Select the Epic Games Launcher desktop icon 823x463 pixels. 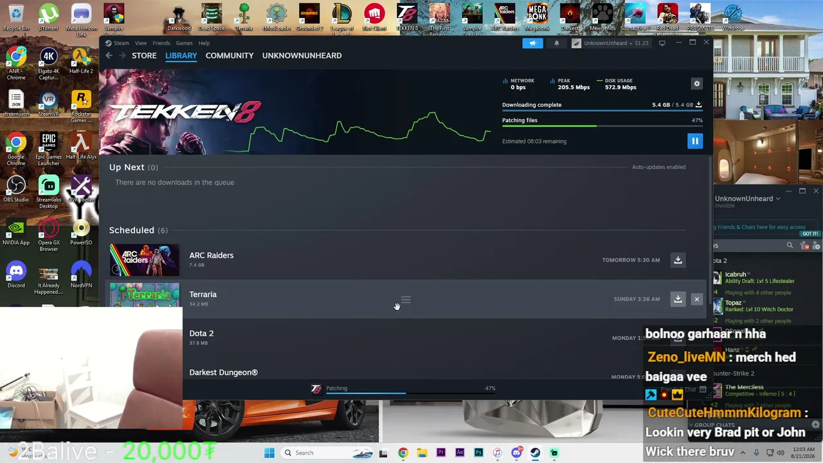48,150
